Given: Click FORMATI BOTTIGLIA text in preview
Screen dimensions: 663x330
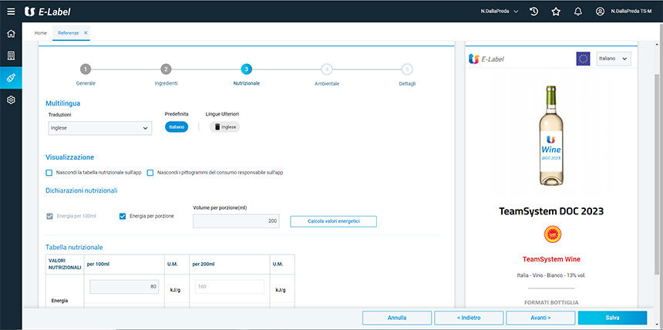Looking at the screenshot, I should coord(551,302).
